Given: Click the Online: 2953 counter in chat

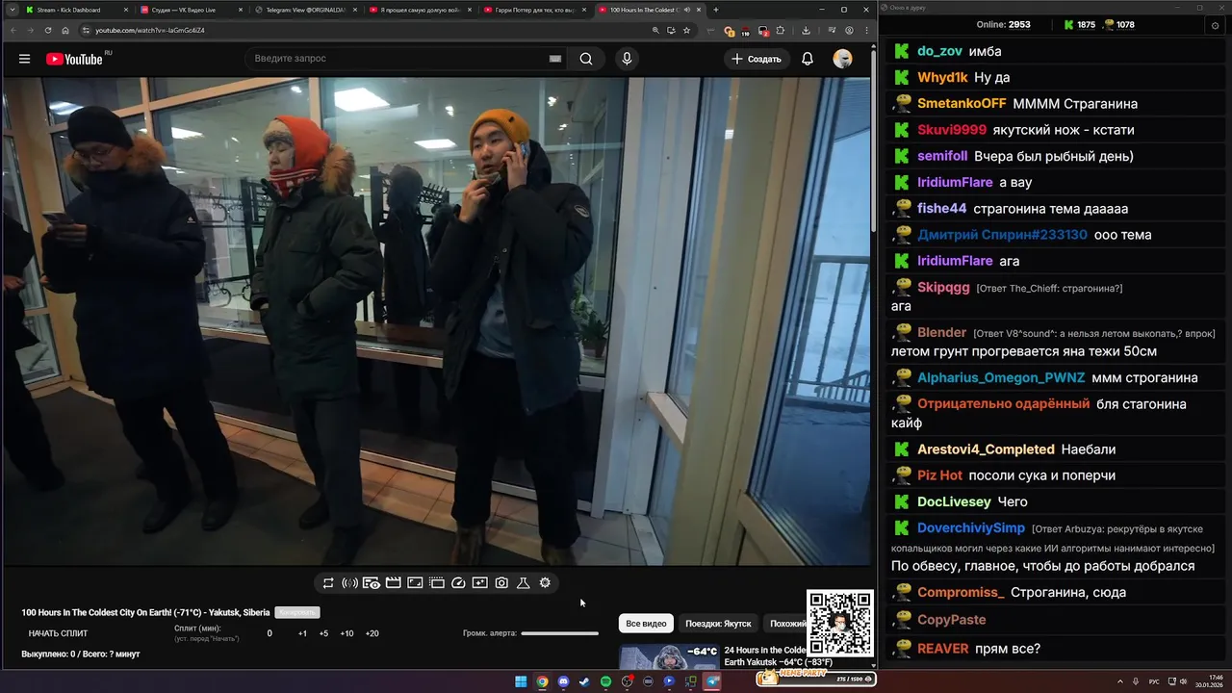Looking at the screenshot, I should (1003, 25).
